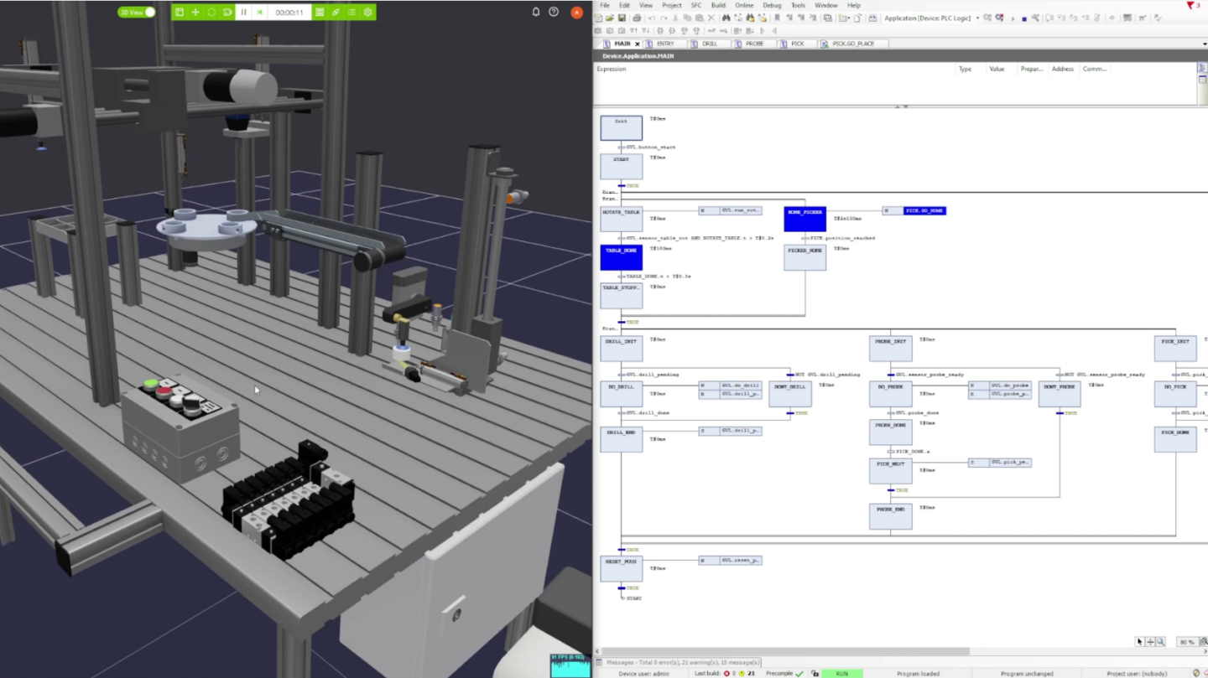This screenshot has width=1208, height=678.
Task: Select the TABLE_DONE step in the SFC chart
Action: pos(621,256)
